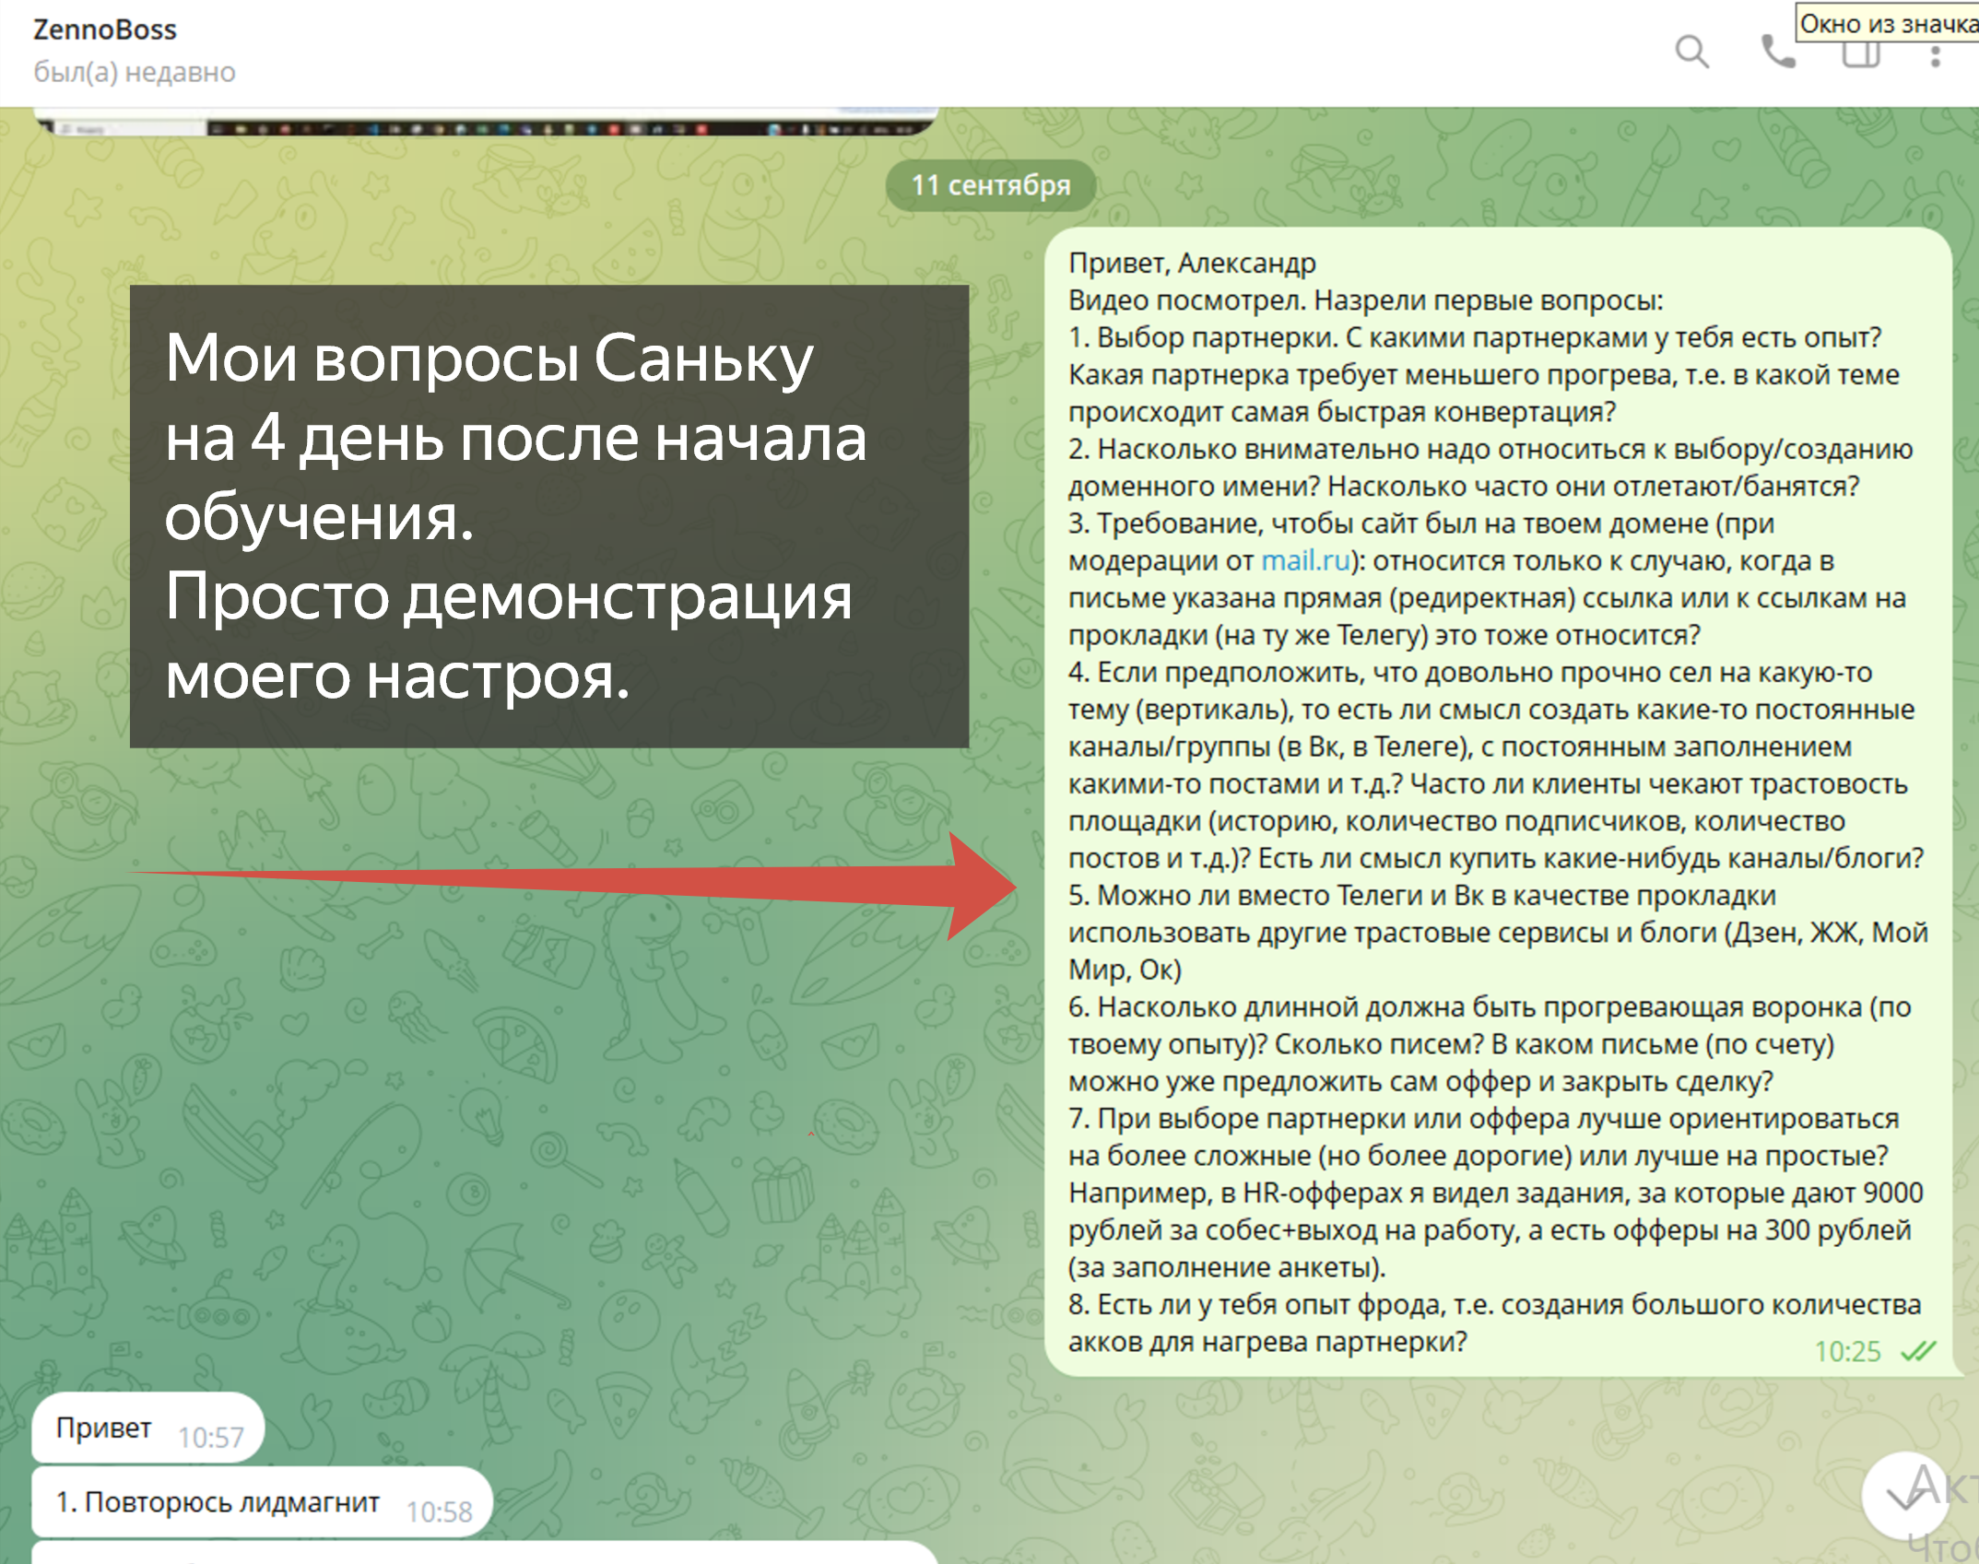Open the ZennoBoss profile from header name
1979x1564 pixels.
[104, 29]
